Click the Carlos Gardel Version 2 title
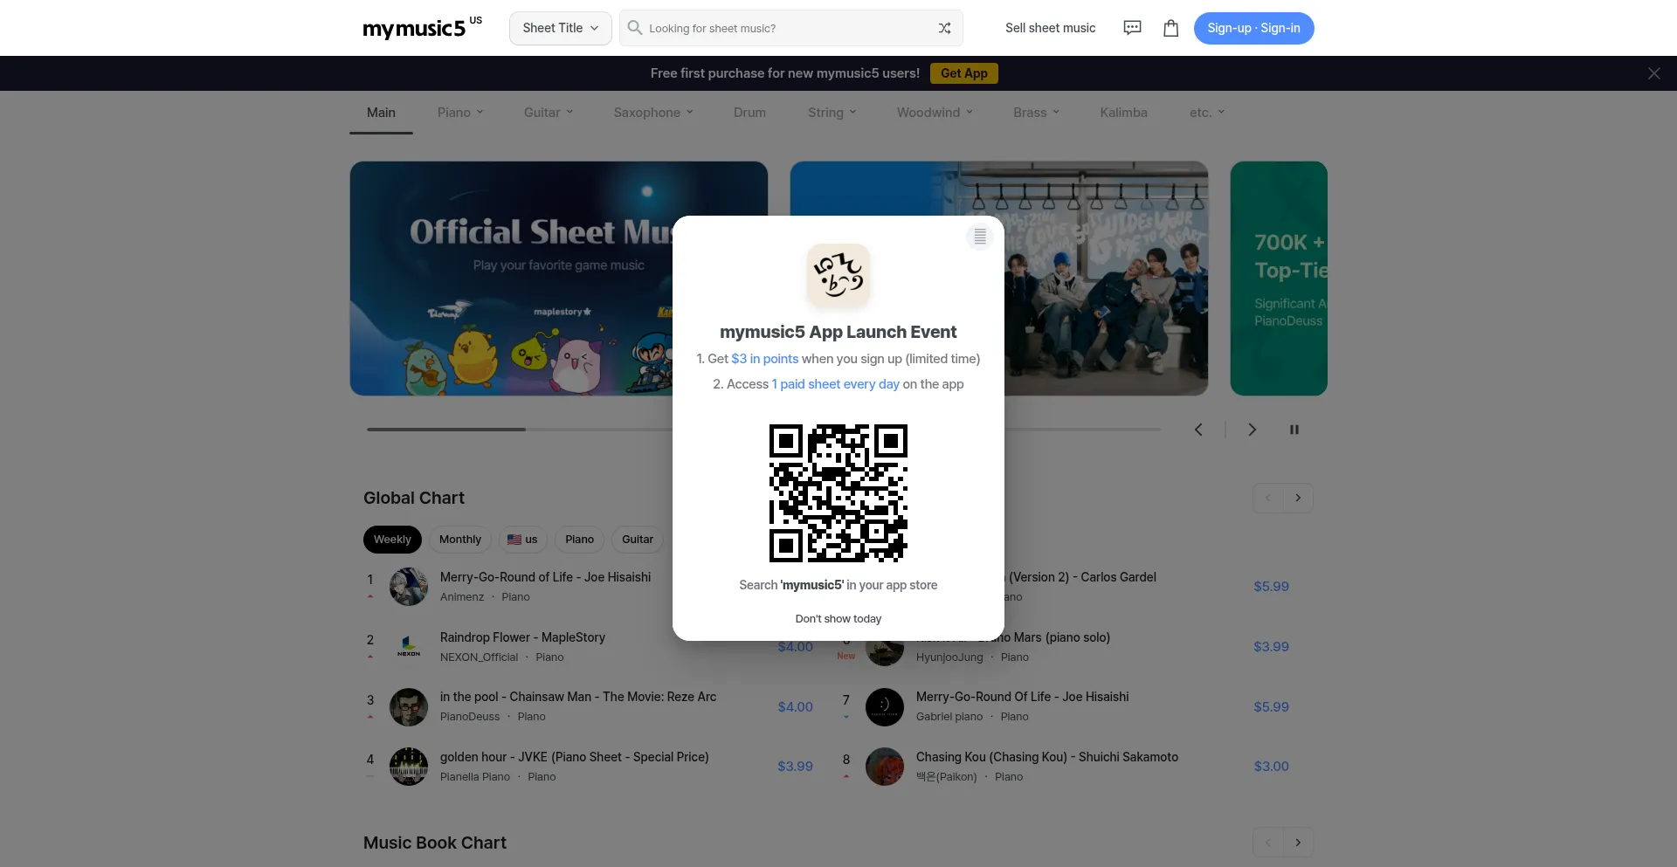This screenshot has height=867, width=1677. point(1082,577)
